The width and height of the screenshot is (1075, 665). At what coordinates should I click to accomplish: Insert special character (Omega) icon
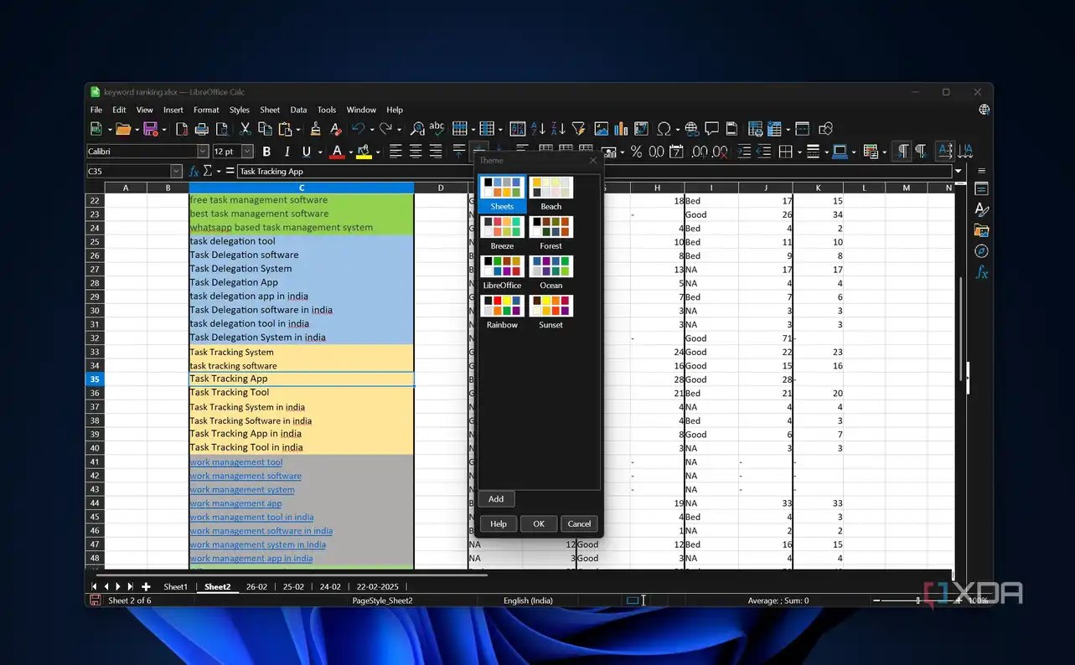(664, 129)
